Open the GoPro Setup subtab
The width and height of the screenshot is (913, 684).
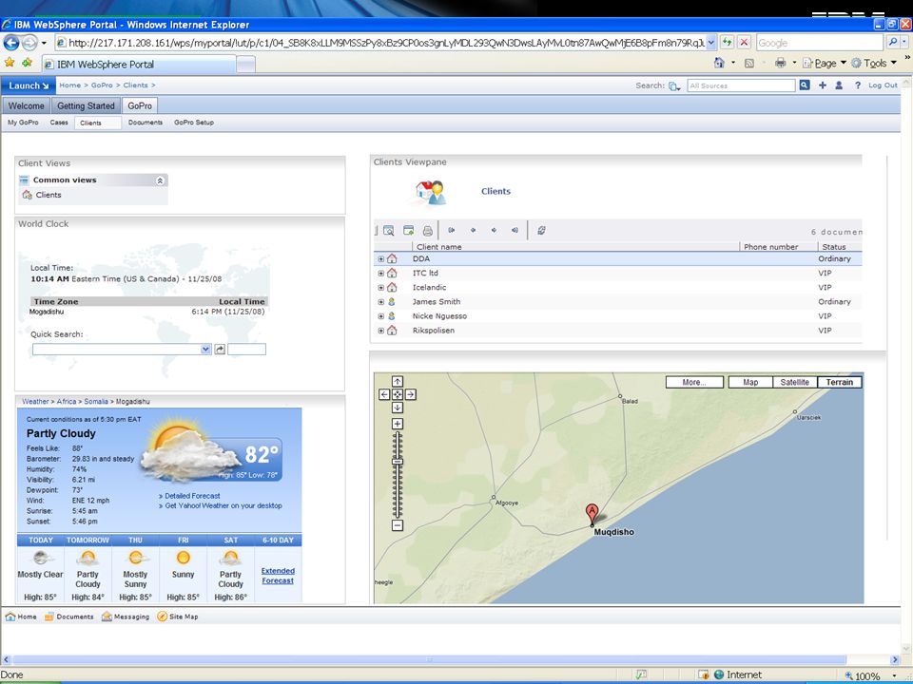194,123
